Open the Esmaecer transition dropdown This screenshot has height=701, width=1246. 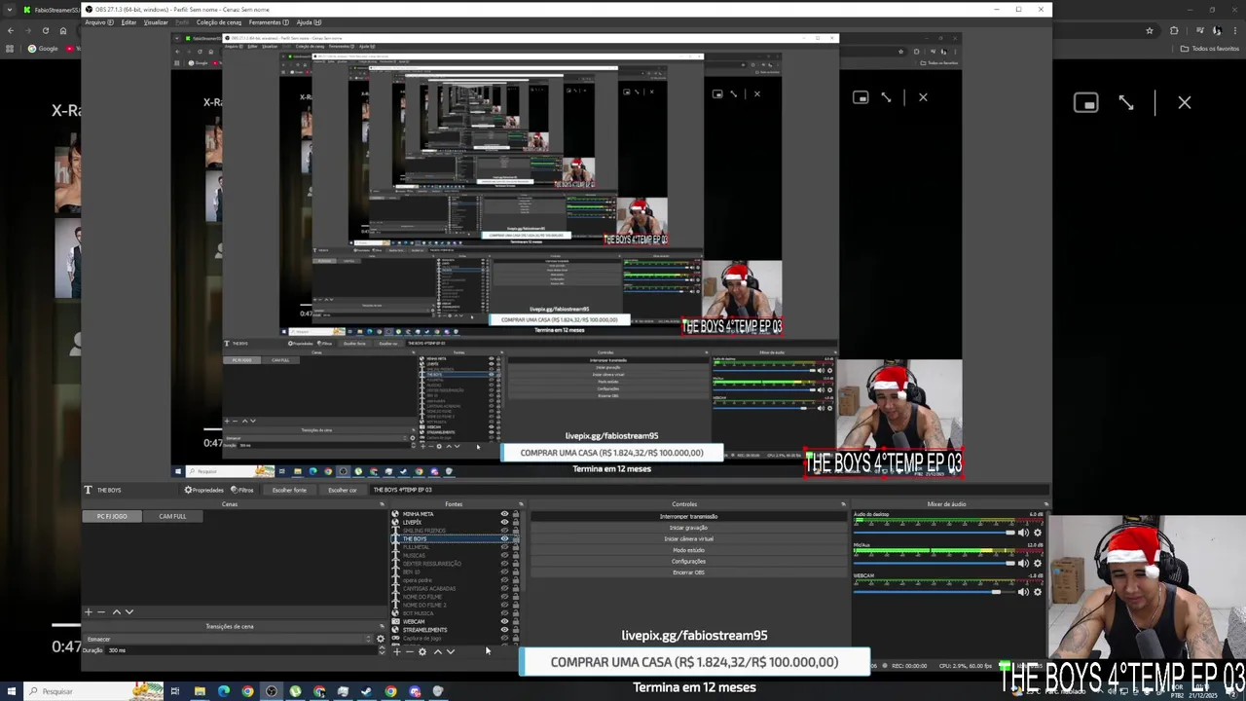tap(229, 639)
